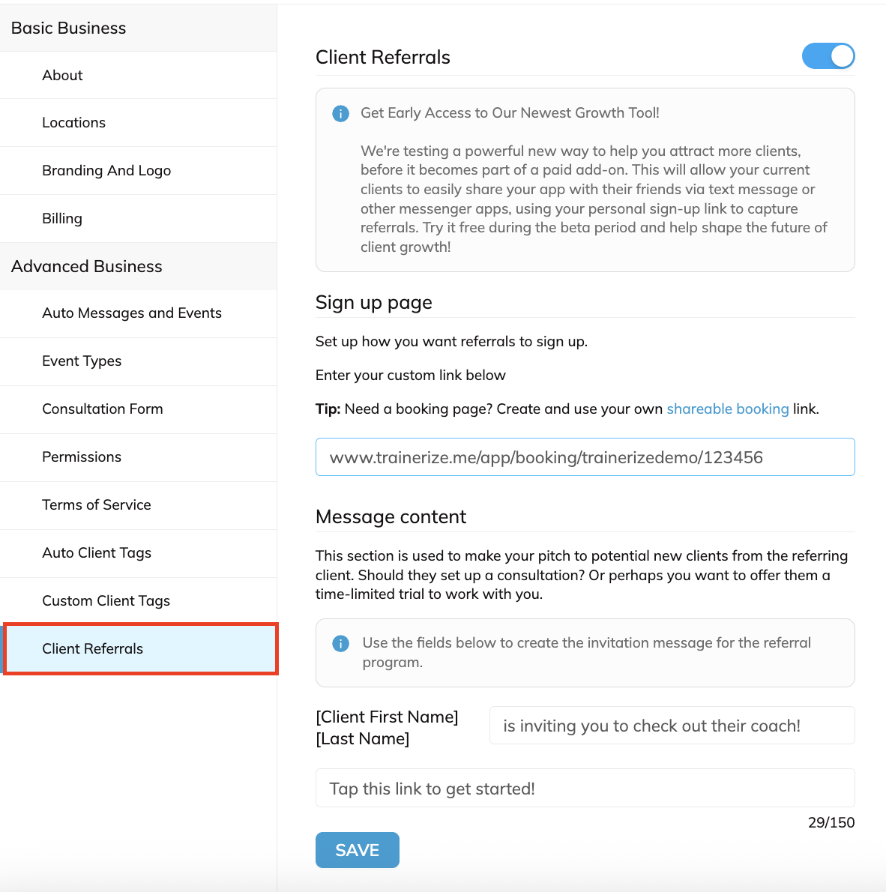The image size is (886, 892).
Task: Edit the 'is inviting you' message field
Action: (x=672, y=726)
